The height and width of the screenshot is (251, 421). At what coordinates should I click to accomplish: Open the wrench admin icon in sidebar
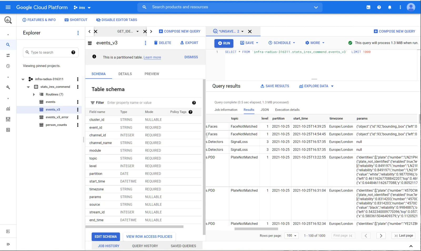(x=8, y=87)
